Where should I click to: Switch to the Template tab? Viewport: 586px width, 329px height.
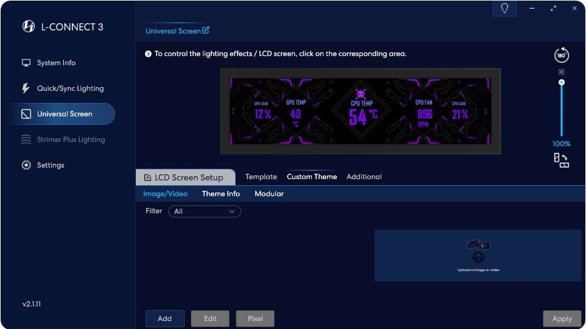[x=261, y=177]
